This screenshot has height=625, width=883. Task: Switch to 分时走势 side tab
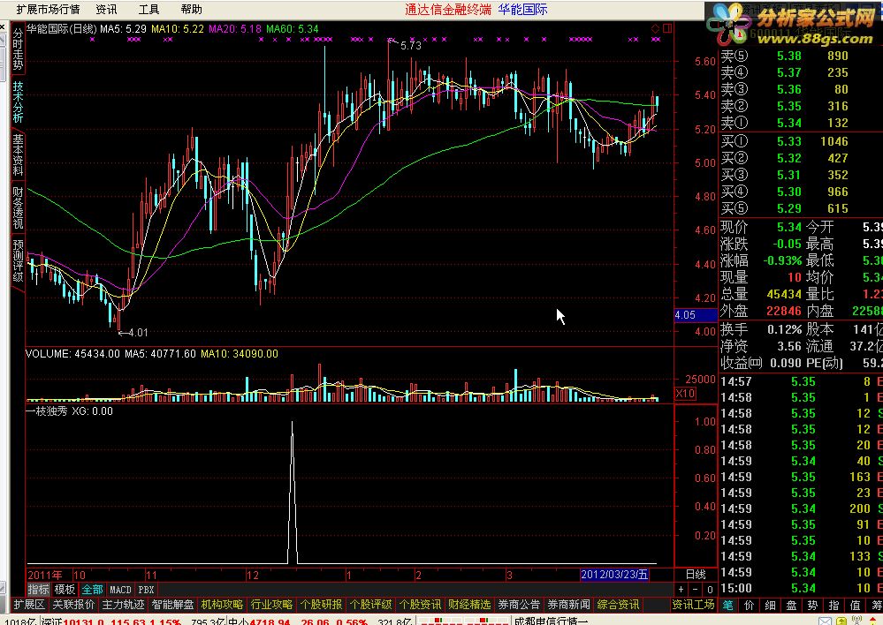(18, 50)
